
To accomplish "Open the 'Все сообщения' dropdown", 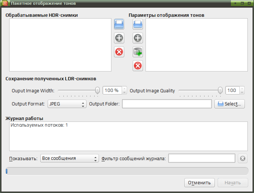I will tap(70, 158).
